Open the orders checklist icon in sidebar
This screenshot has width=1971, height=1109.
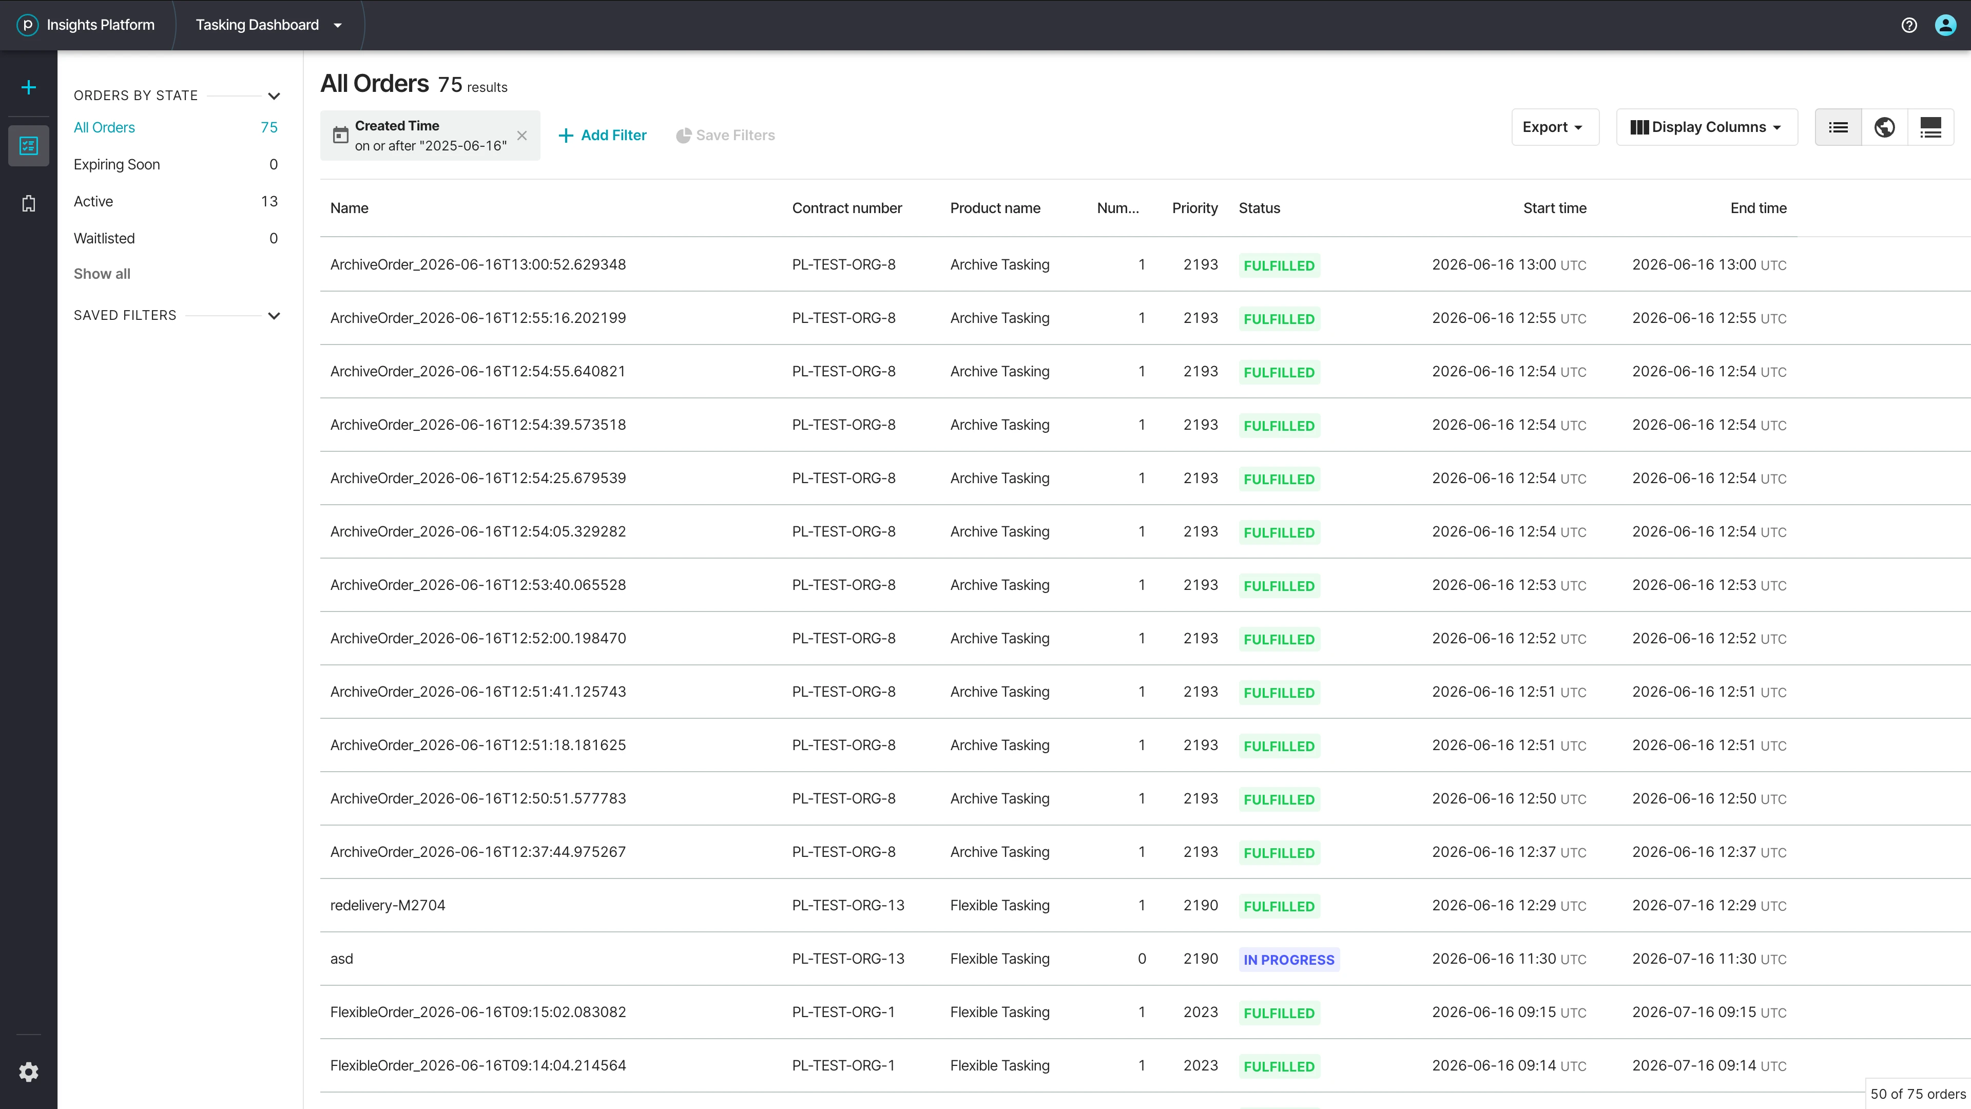(x=28, y=145)
